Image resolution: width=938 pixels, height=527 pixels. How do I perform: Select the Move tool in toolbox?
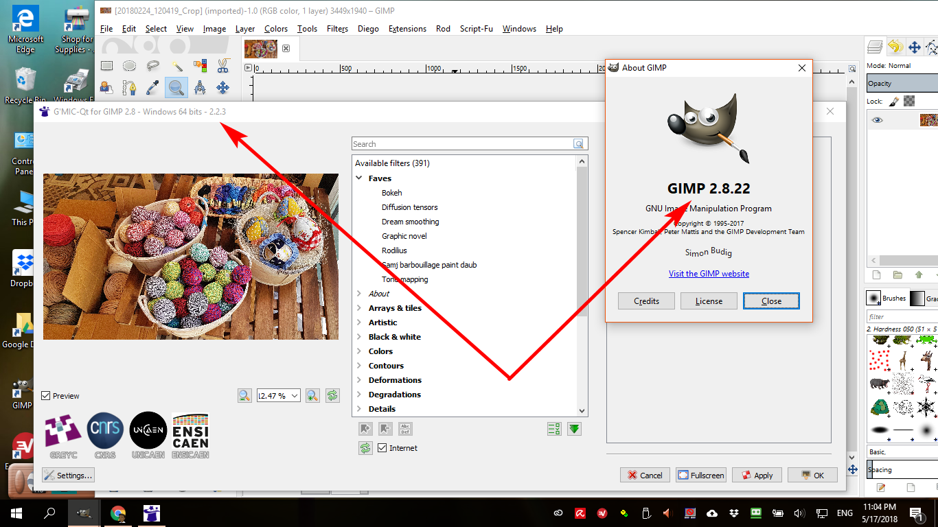tap(222, 88)
